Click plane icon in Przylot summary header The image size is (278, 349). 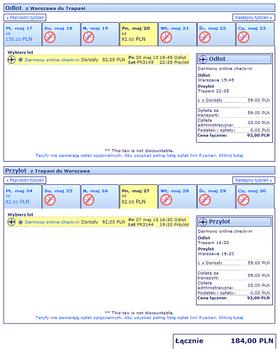coord(203,222)
